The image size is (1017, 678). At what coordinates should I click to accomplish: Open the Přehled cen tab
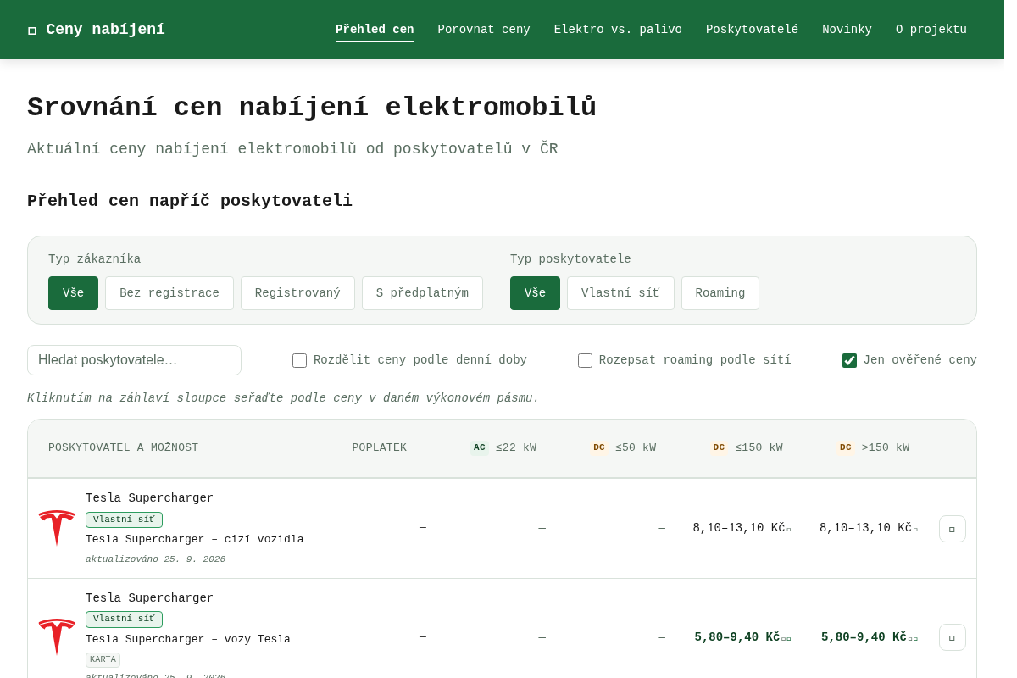point(375,30)
